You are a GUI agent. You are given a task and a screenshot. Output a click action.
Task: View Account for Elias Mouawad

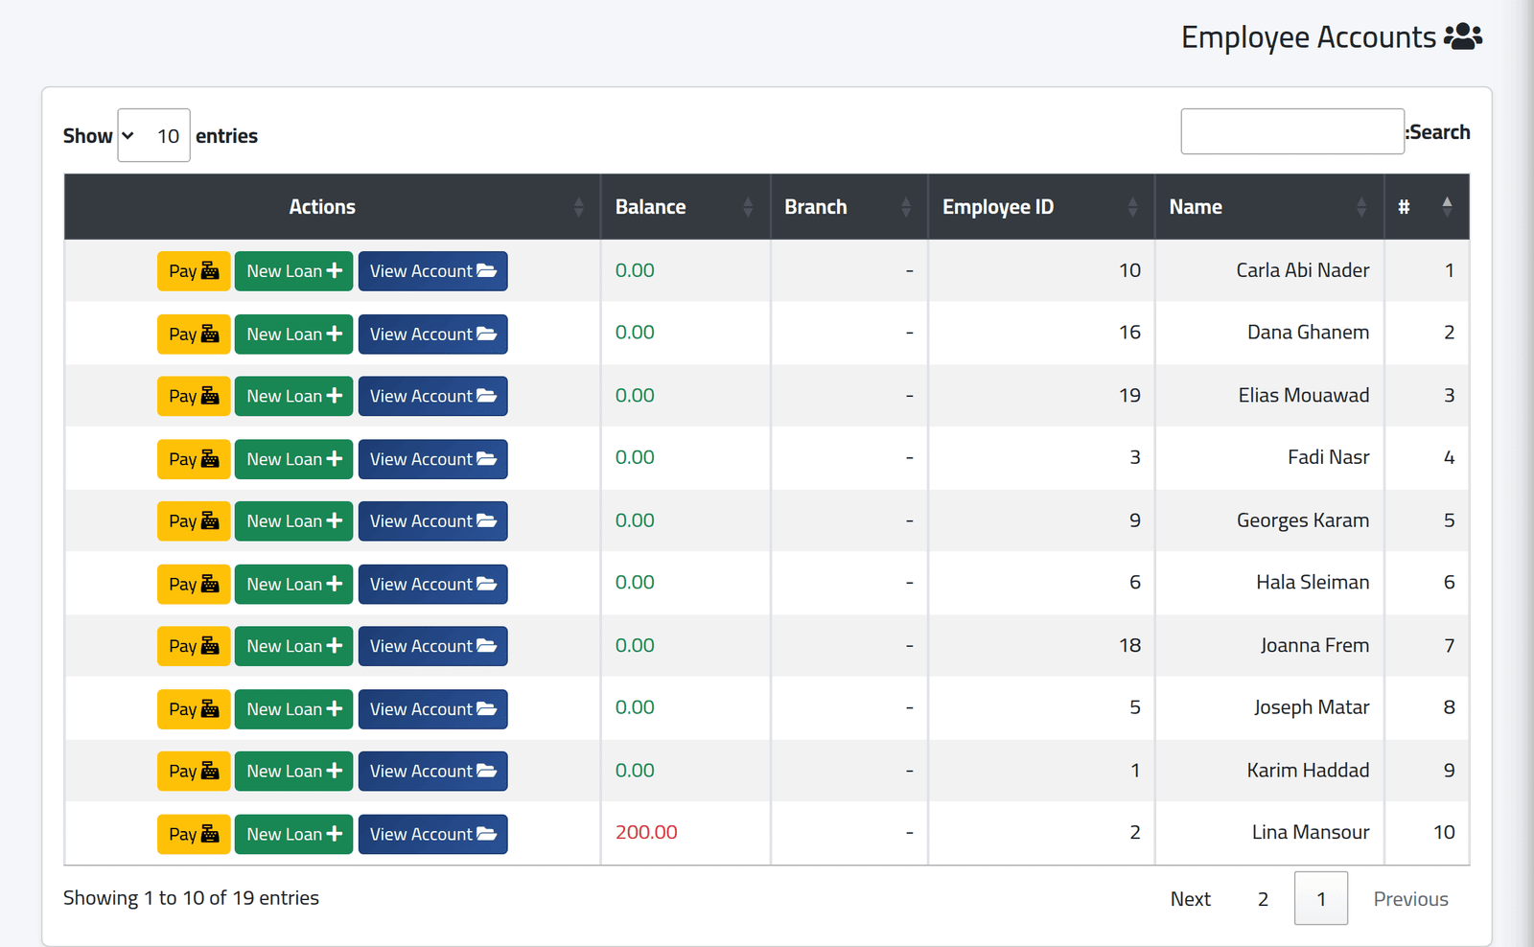432,397
